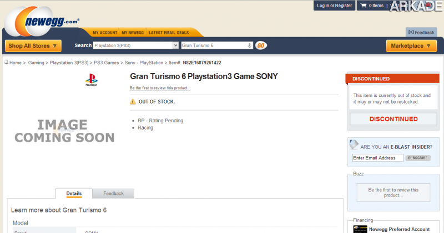Click the shopping cart icon
Image resolution: width=444 pixels, height=233 pixels.
tap(364, 6)
